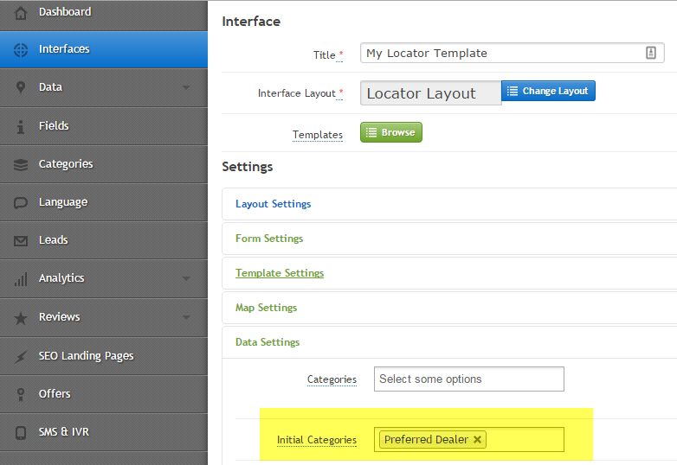The height and width of the screenshot is (465, 677).
Task: Click the SEO Landing Pages lightning icon
Action: pos(20,356)
